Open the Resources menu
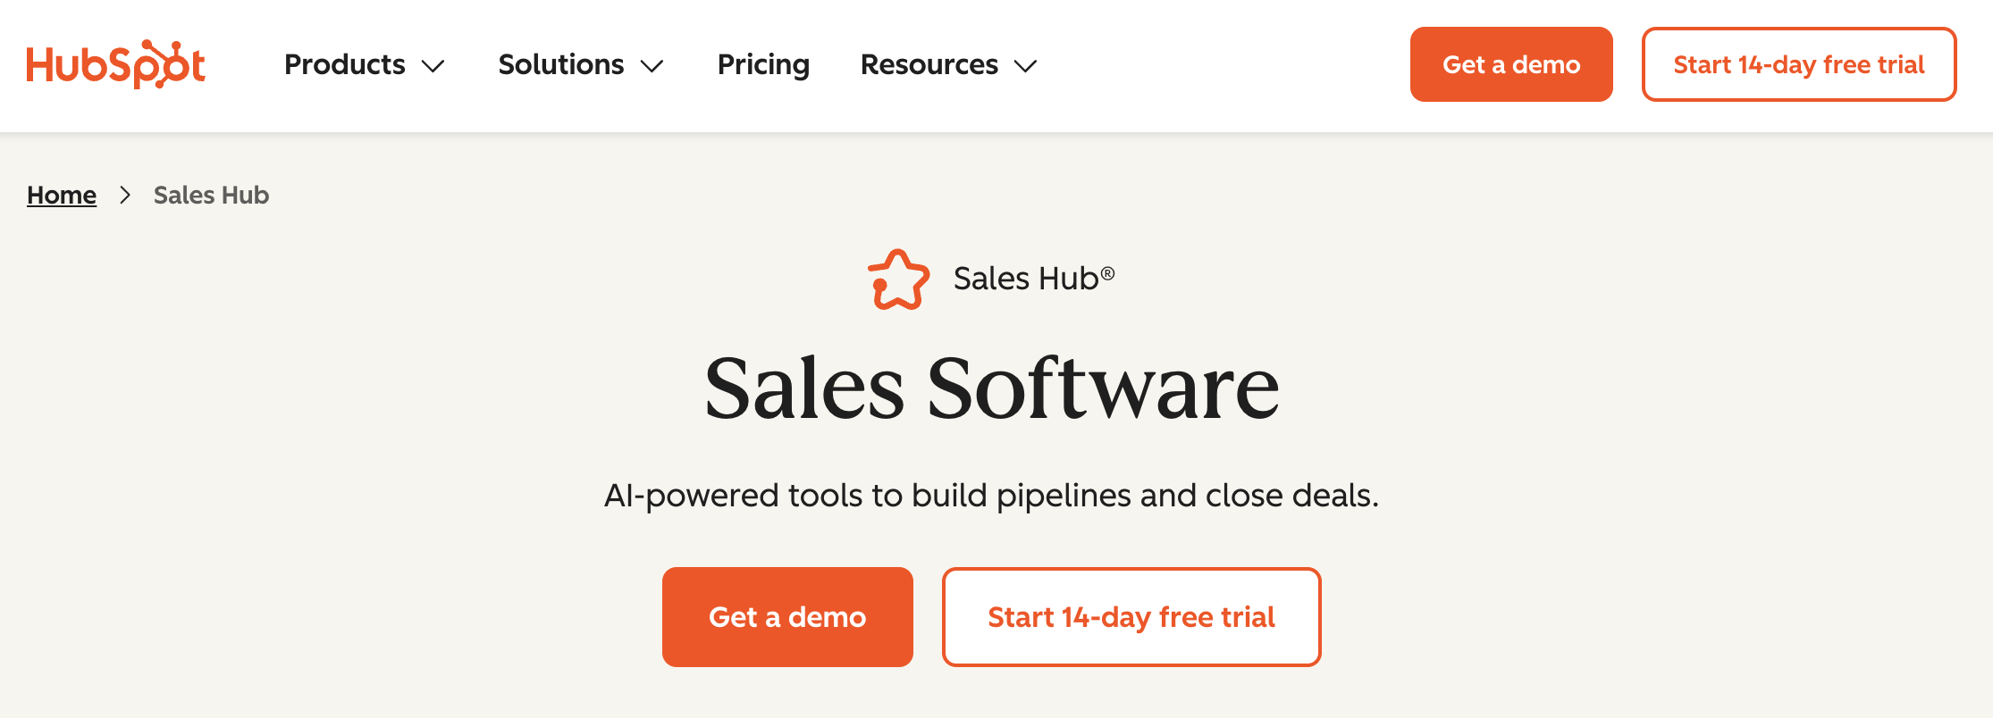The image size is (1993, 718). point(928,64)
